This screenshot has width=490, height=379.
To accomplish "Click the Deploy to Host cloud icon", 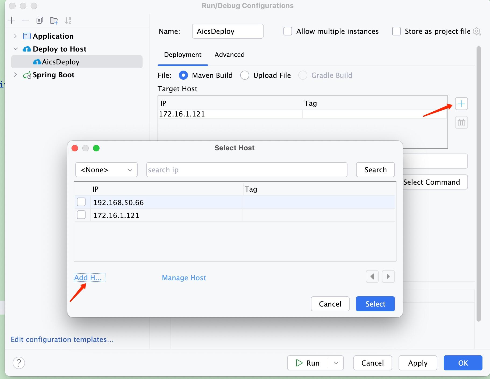I will (27, 49).
